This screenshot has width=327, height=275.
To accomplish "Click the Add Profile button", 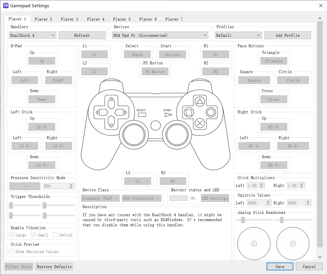I will [288, 35].
